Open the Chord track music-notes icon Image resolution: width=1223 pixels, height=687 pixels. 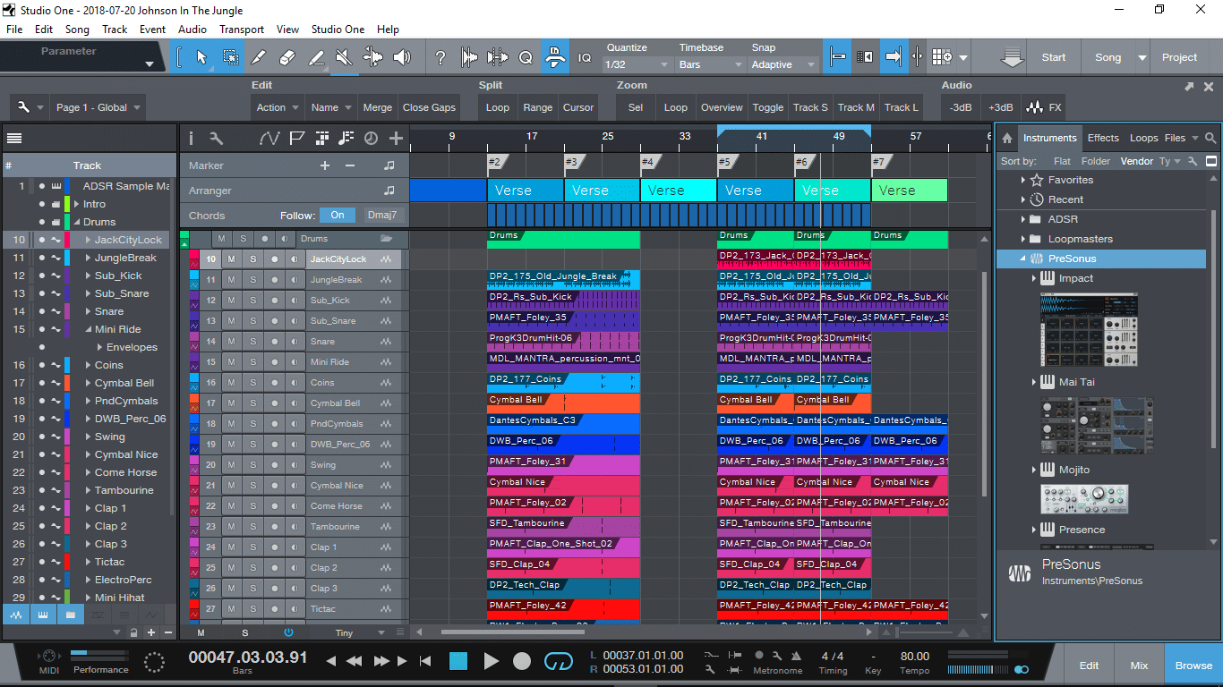point(346,139)
